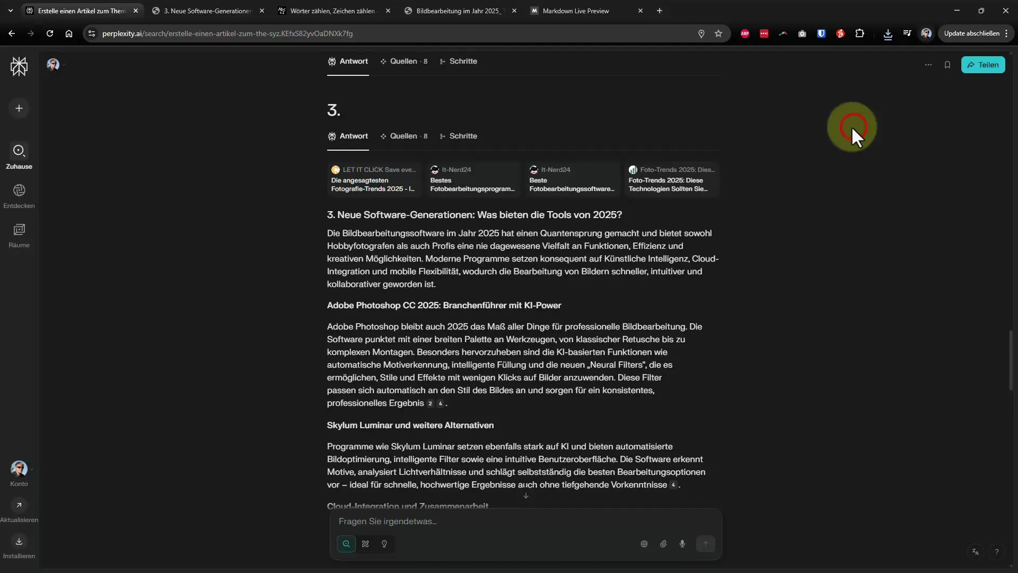
Task: Start voice dictation with microphone icon
Action: tap(682, 544)
